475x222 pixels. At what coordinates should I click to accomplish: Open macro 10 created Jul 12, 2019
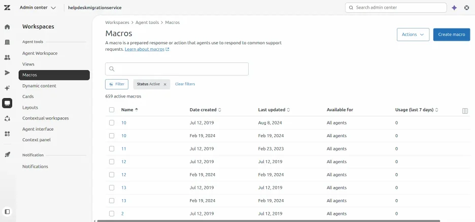tap(124, 123)
